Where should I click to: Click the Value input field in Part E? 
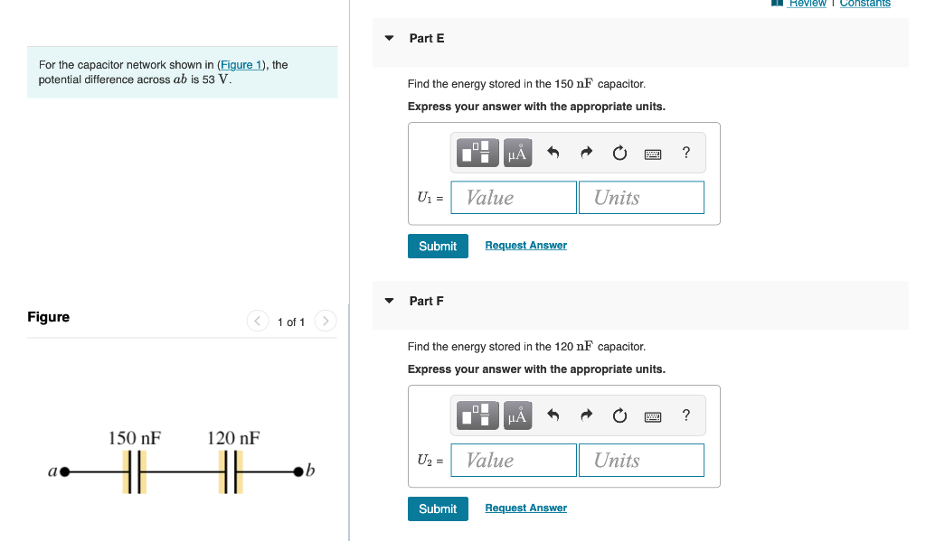coord(513,197)
